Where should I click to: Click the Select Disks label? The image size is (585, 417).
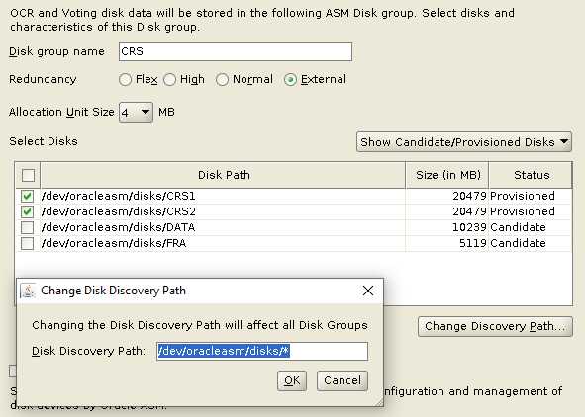tap(44, 141)
